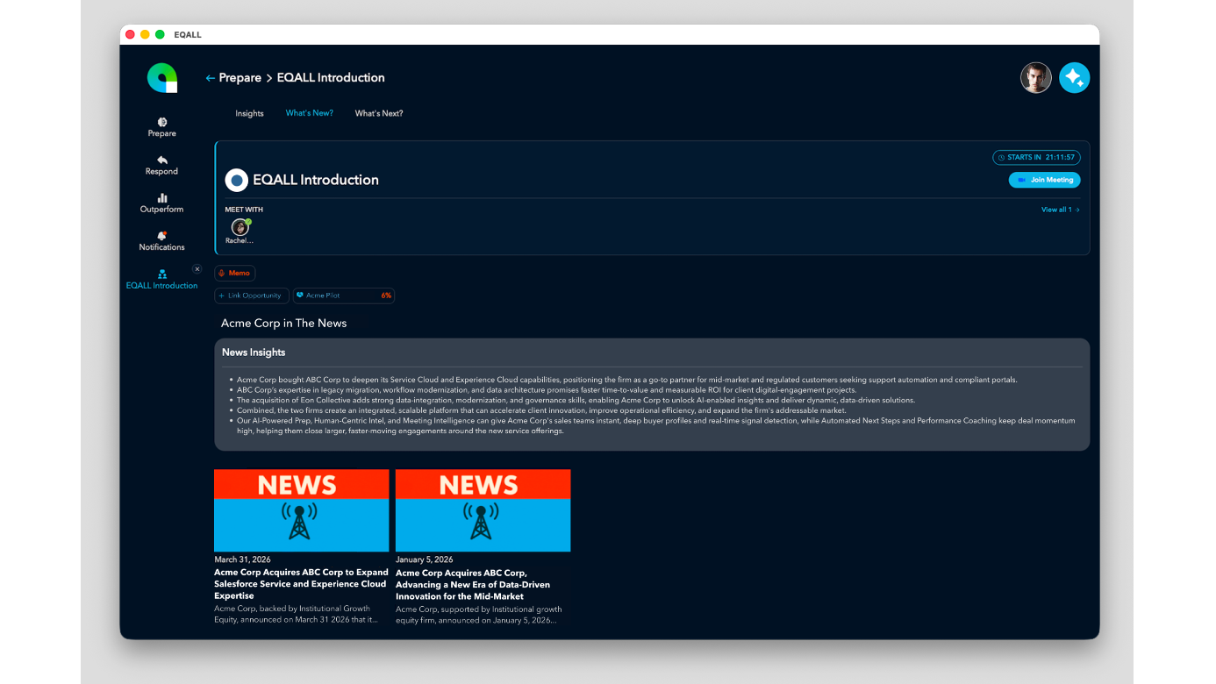Click the View all 1 link

[x=1060, y=210]
